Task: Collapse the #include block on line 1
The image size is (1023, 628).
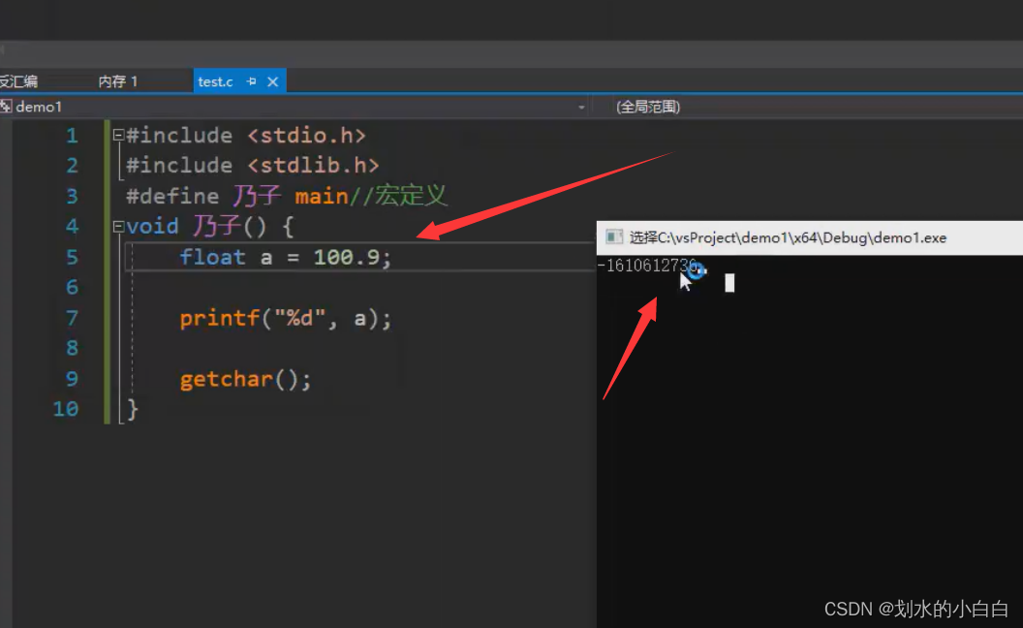Action: [x=118, y=135]
